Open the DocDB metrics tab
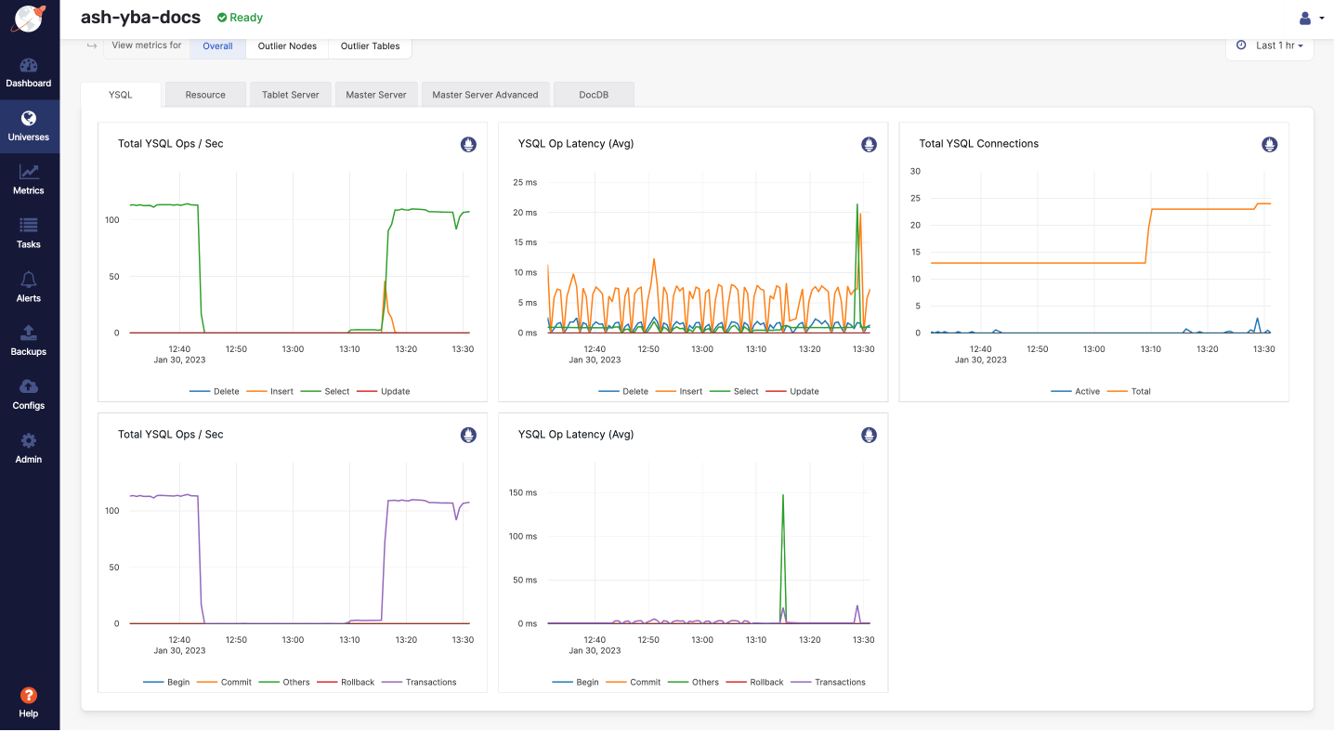This screenshot has height=732, width=1334. pos(594,94)
